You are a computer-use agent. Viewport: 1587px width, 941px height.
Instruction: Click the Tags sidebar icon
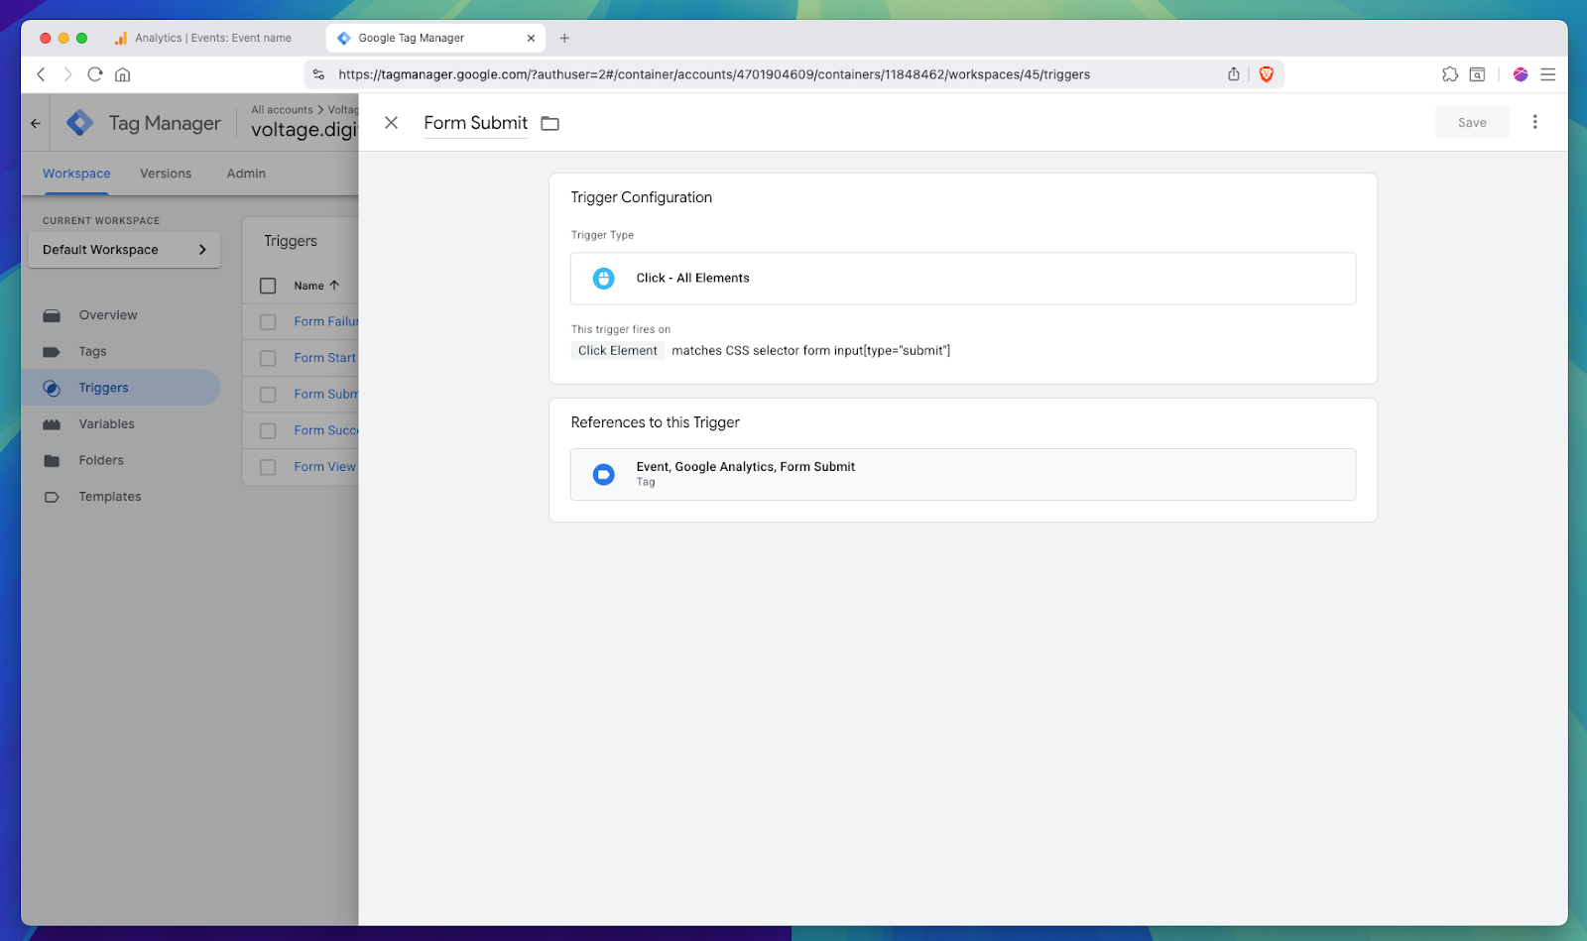[x=52, y=352]
